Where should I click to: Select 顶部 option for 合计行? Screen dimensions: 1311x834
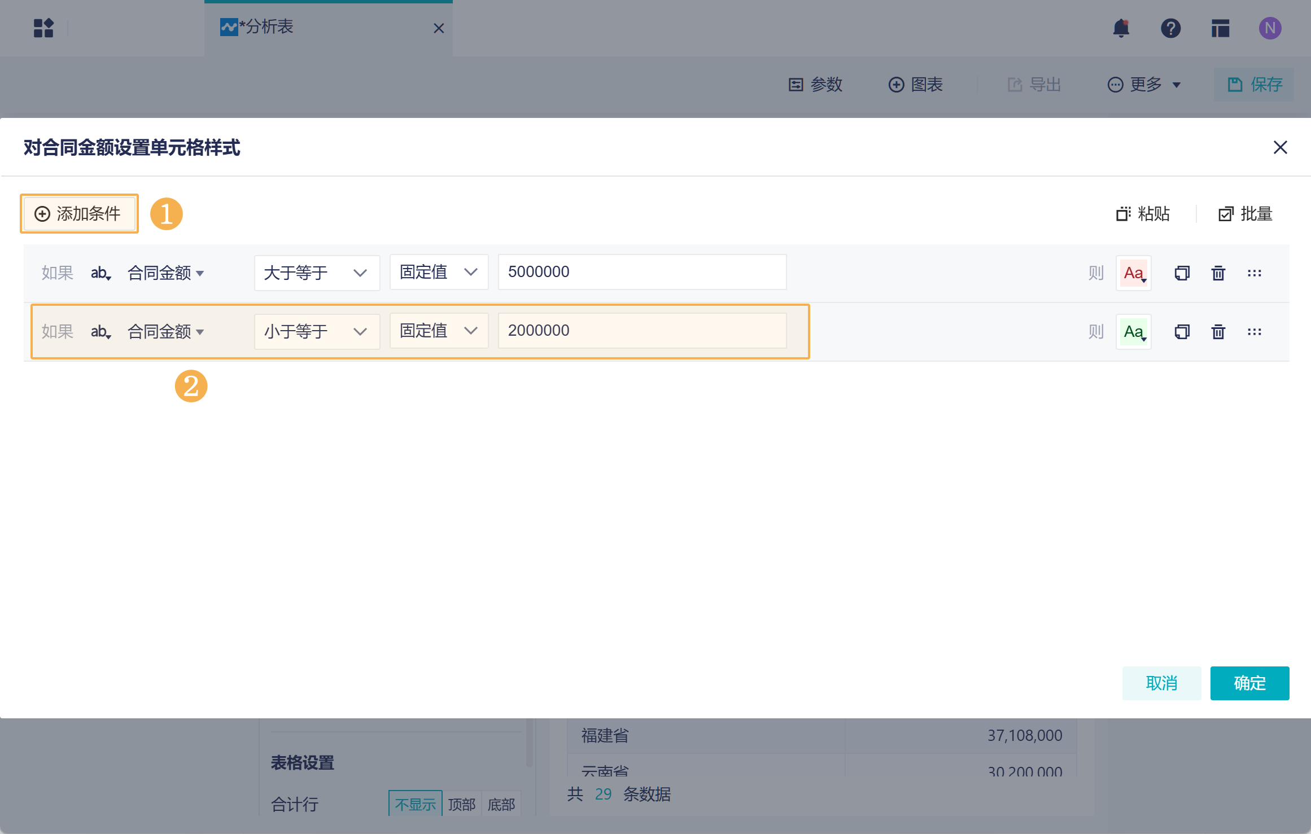[461, 804]
